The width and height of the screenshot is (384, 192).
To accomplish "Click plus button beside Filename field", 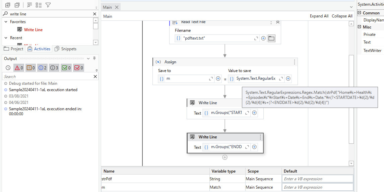I will click(x=263, y=39).
